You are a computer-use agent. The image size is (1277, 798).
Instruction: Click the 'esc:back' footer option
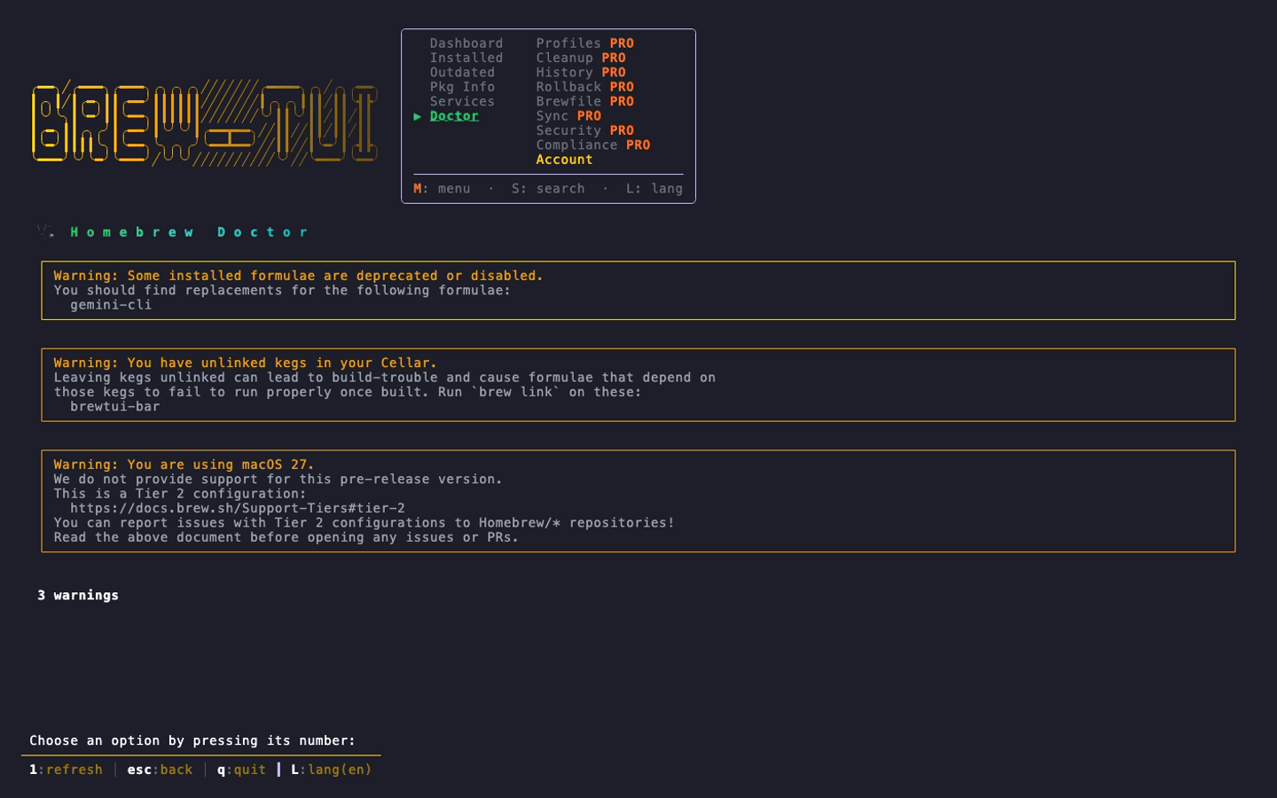(160, 770)
